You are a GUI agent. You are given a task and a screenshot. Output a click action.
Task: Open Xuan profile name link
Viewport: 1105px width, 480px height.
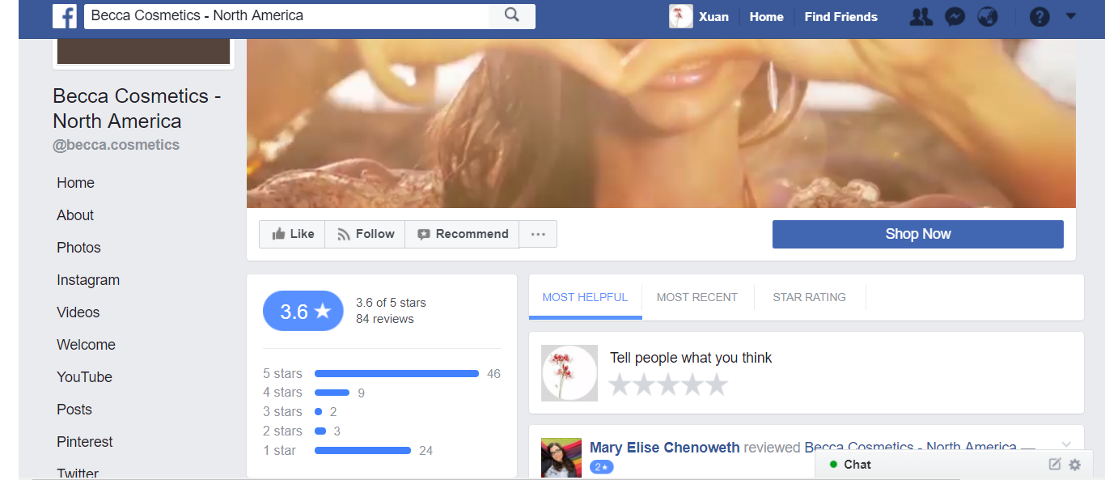[x=713, y=16]
